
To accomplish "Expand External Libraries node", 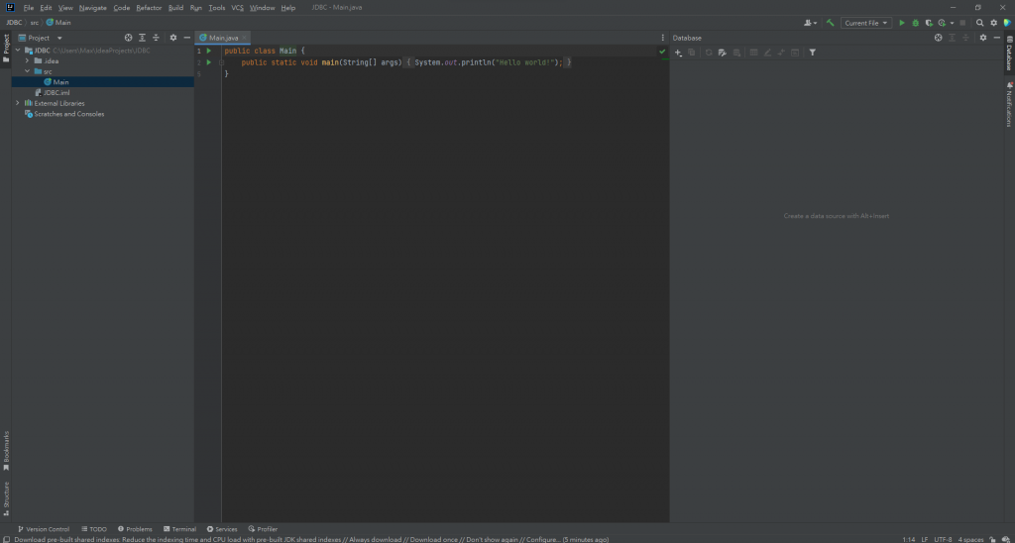I will pyautogui.click(x=18, y=103).
